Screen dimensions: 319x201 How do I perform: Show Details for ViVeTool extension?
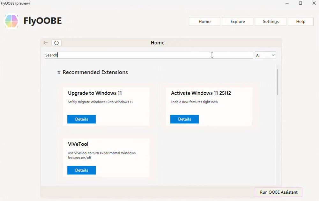(81, 170)
